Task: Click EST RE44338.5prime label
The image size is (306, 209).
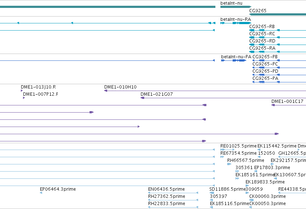Action: [292, 189]
